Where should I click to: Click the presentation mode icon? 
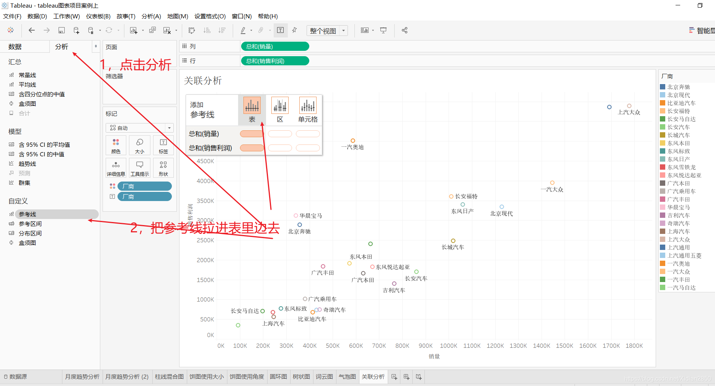click(x=383, y=30)
